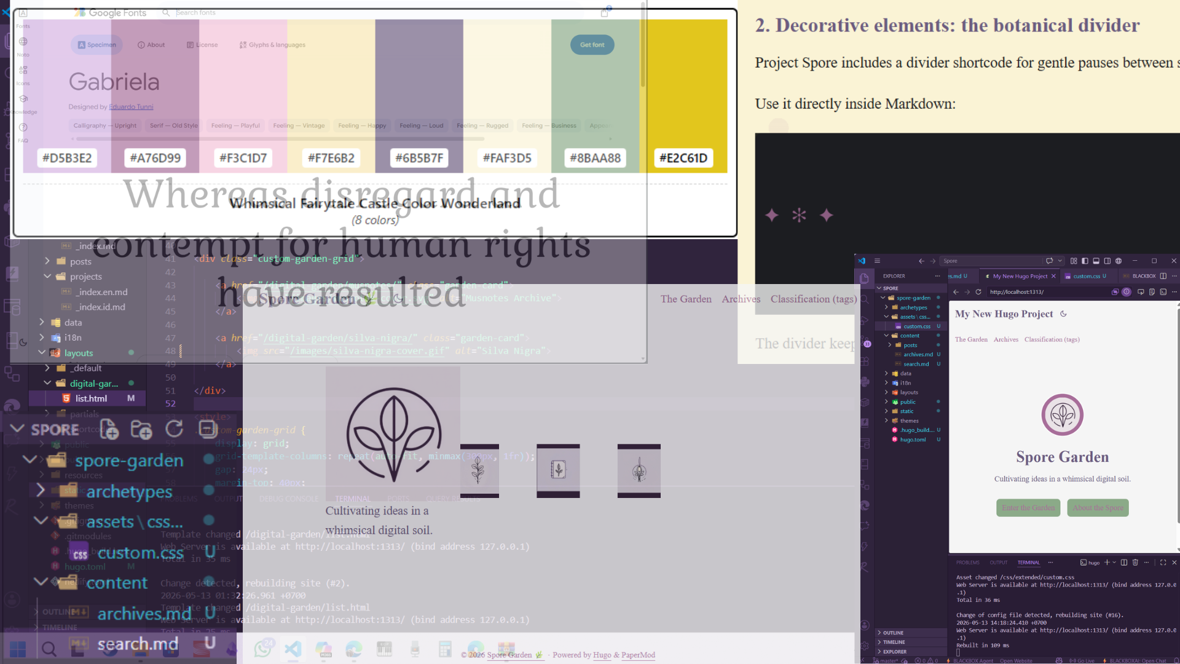This screenshot has height=664, width=1180.
Task: Click Go Live in the small VS Code status bar
Action: point(1082,661)
